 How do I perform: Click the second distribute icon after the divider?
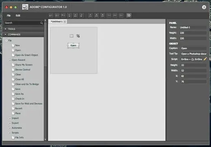point(97,15)
